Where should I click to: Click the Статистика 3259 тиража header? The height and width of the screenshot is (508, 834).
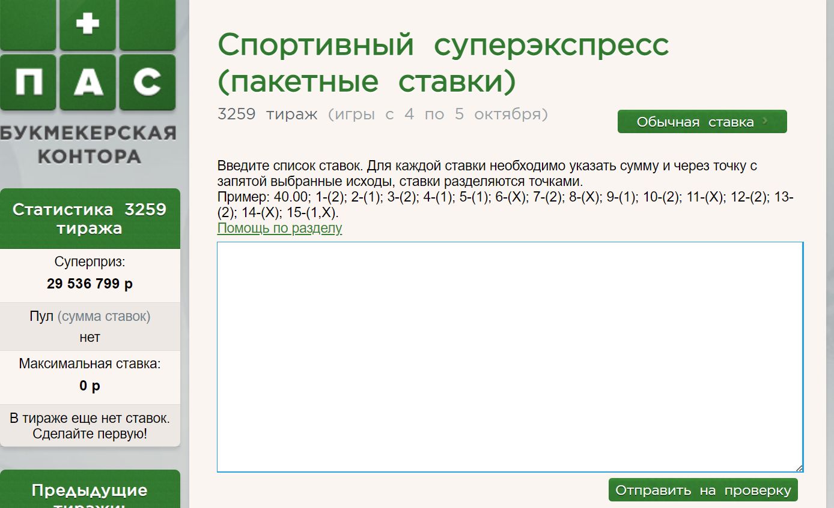click(90, 219)
